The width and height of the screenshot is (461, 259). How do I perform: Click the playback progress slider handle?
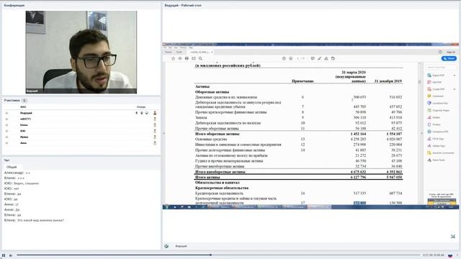click(x=210, y=255)
